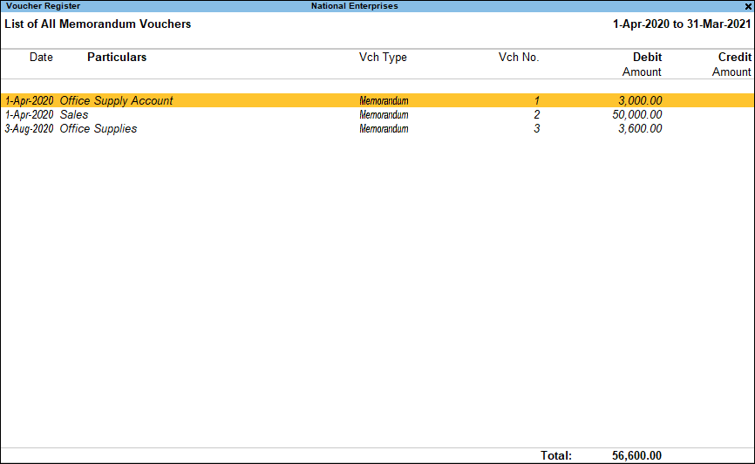Screen dimensions: 755x464
Task: Click the 3,000.00 debit amount
Action: 640,100
